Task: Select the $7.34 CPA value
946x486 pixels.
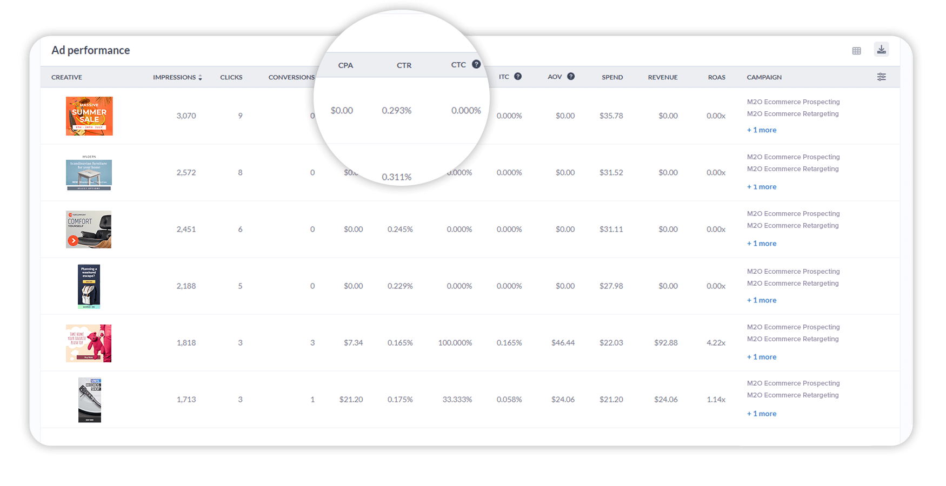Action: point(354,342)
